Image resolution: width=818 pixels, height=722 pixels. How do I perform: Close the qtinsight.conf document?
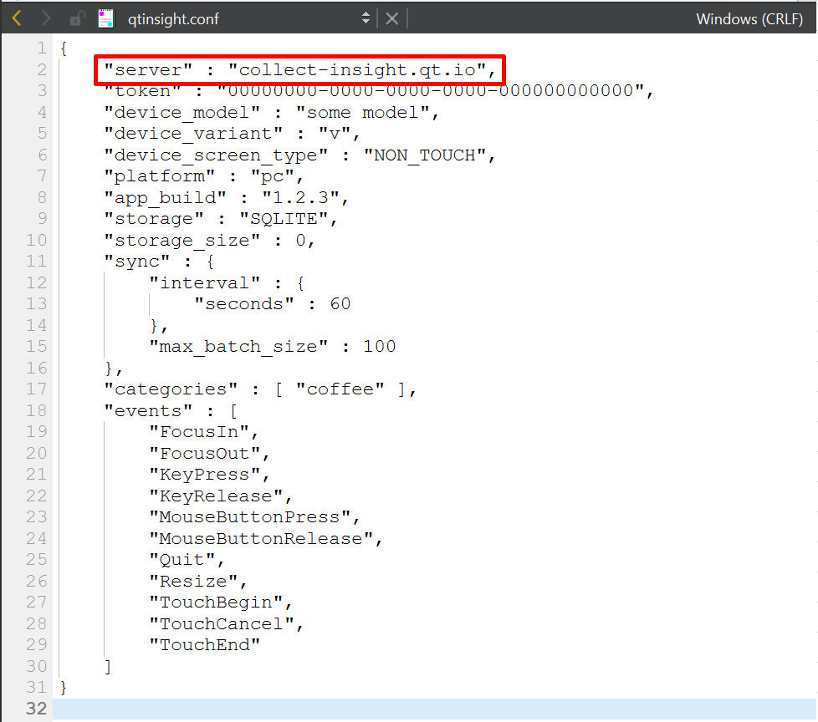391,18
